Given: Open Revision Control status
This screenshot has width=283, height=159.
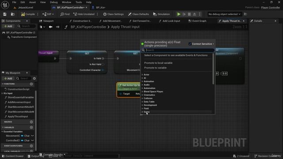Looking at the screenshot, I should [268, 156].
